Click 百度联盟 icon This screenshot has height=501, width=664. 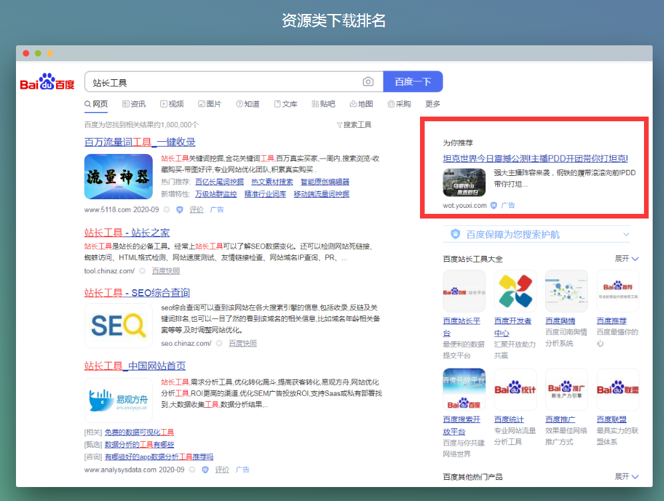(618, 389)
